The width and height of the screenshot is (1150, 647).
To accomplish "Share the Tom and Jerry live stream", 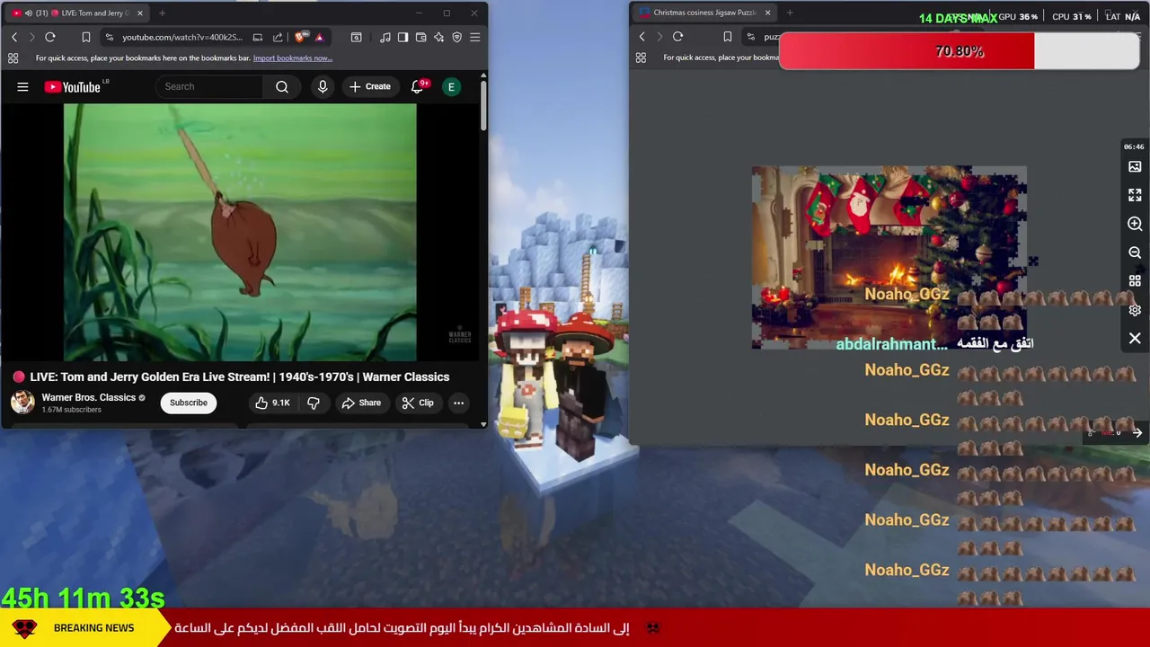I will [x=361, y=403].
